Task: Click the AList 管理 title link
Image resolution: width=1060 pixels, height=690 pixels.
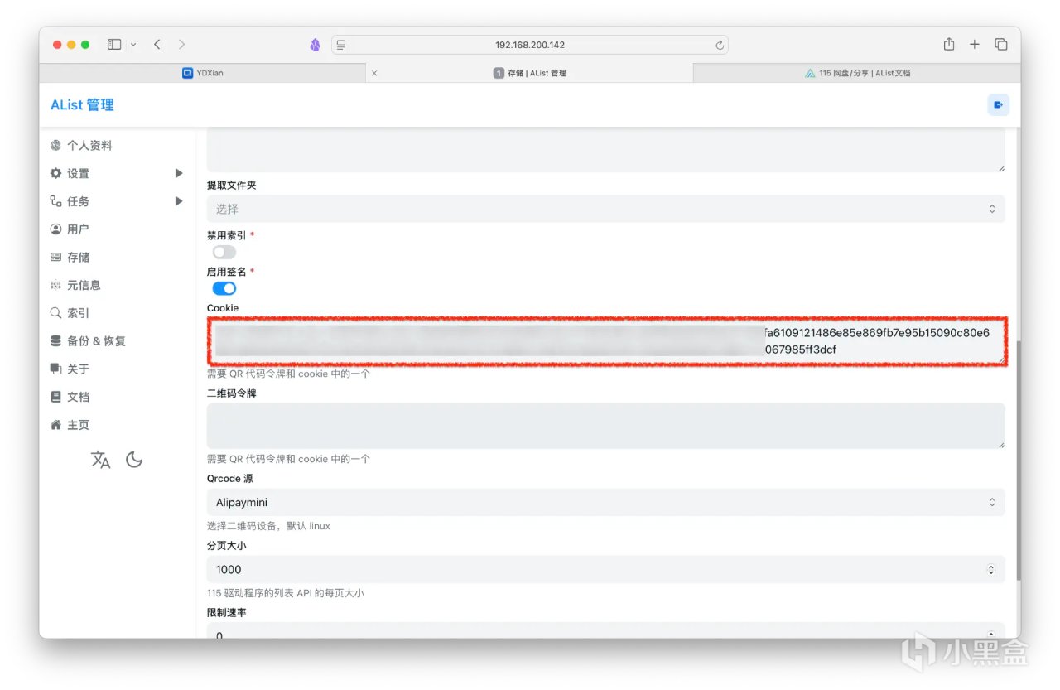Action: click(x=82, y=105)
